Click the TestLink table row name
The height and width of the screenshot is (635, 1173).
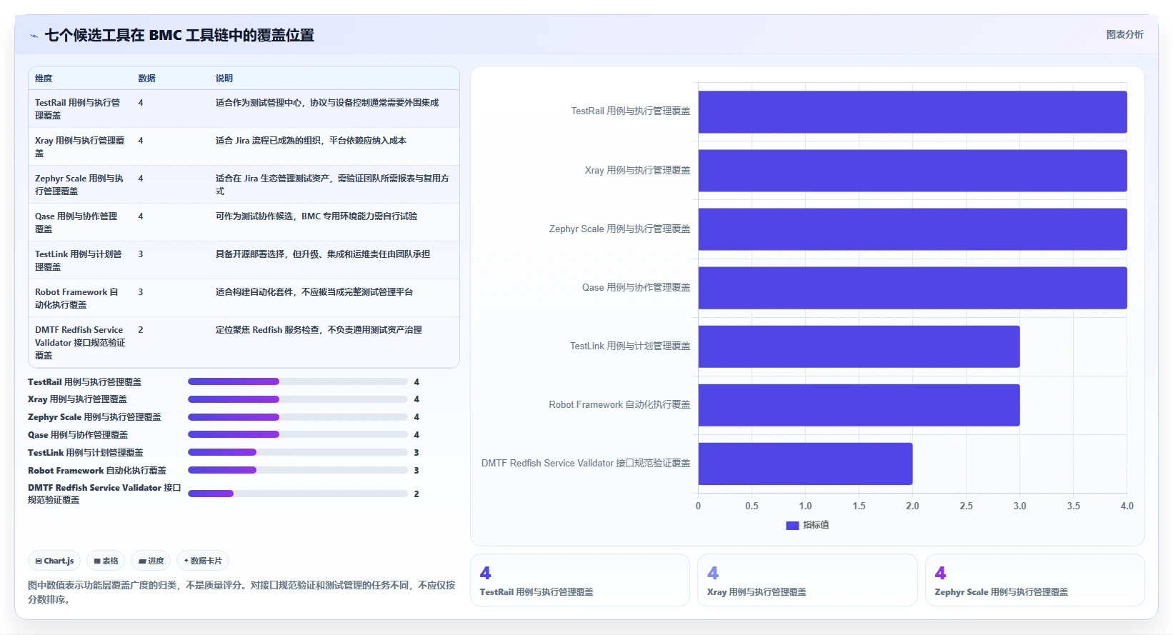pyautogui.click(x=80, y=260)
